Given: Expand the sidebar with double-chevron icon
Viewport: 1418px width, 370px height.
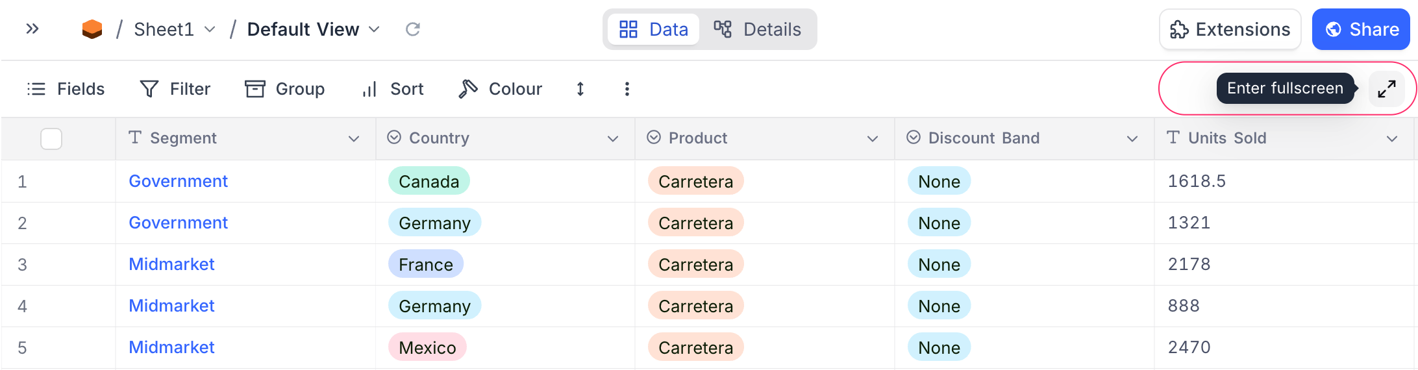Looking at the screenshot, I should point(32,29).
